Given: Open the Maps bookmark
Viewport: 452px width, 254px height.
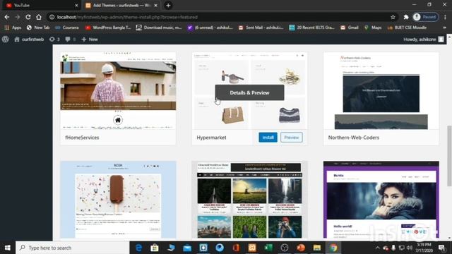Looking at the screenshot, I should pyautogui.click(x=373, y=28).
